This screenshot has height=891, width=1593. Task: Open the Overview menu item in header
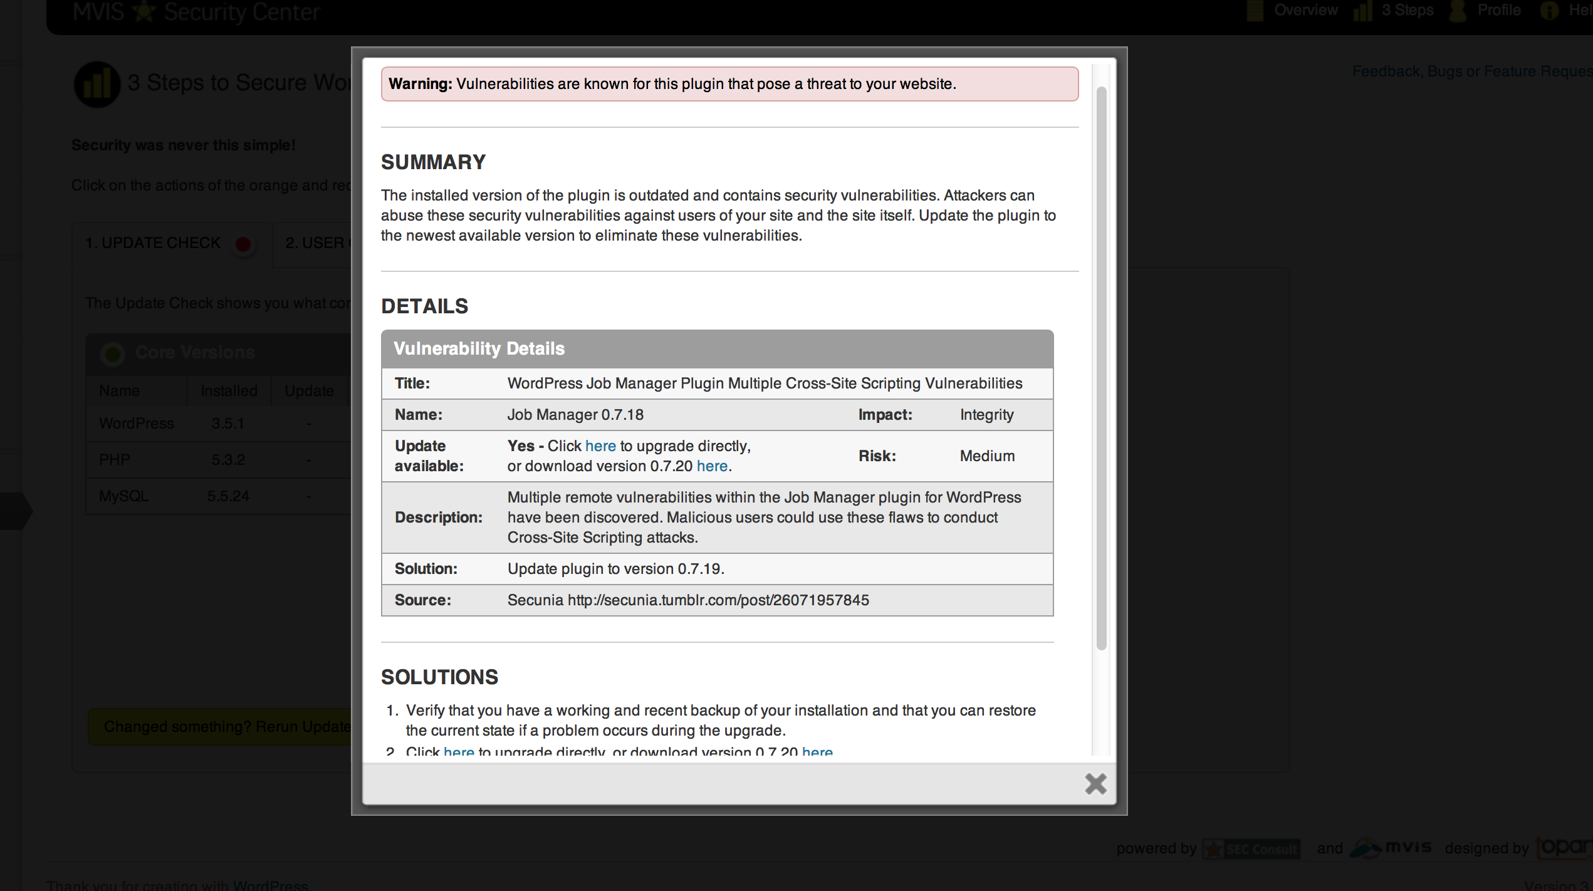point(1305,10)
